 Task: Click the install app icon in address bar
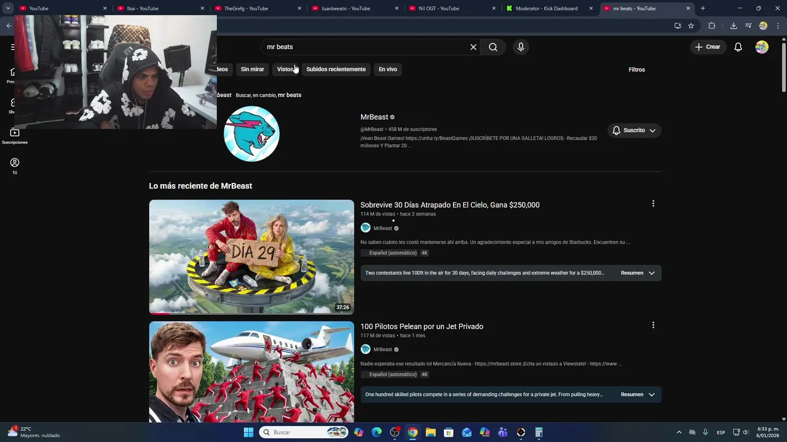tap(678, 26)
